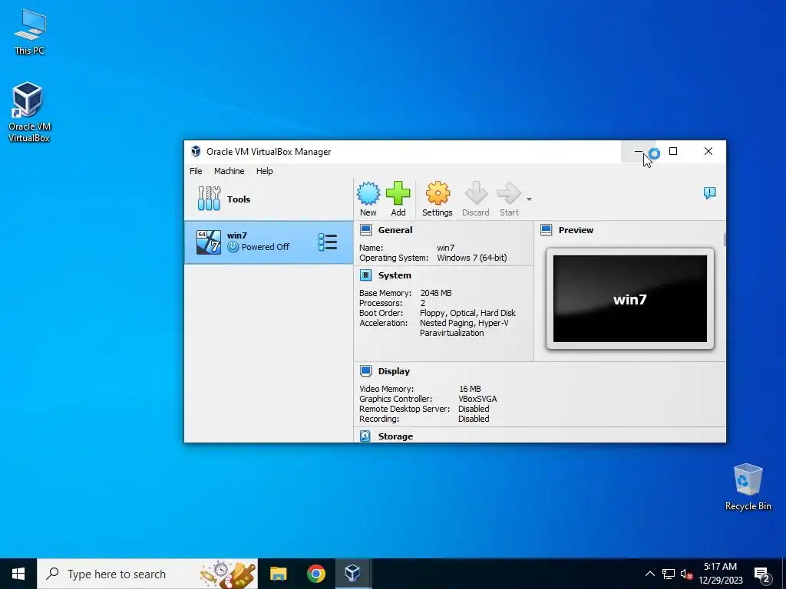This screenshot has height=589, width=786.
Task: Expand the Start button dropdown arrow
Action: [529, 199]
